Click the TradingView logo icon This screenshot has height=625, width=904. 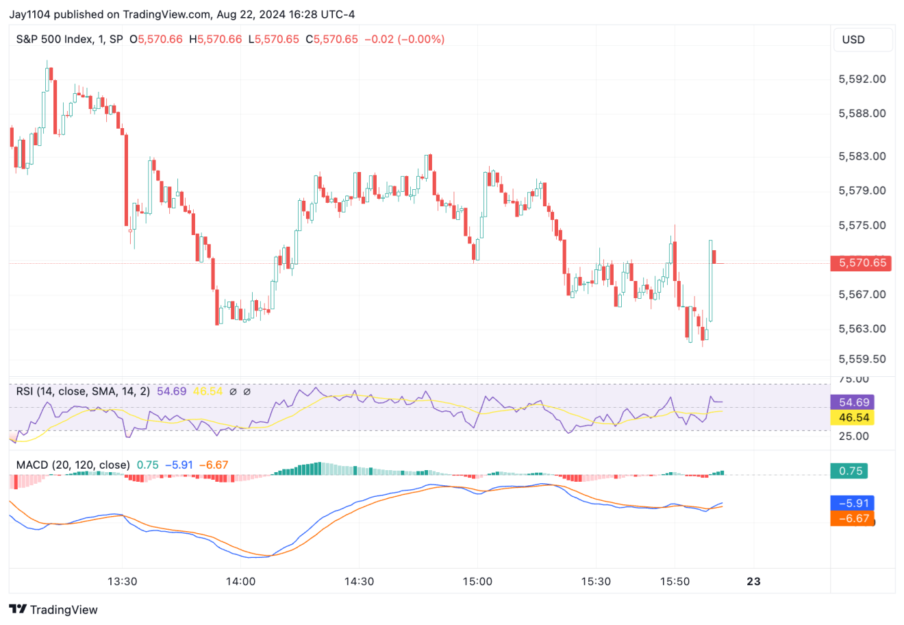pos(18,609)
